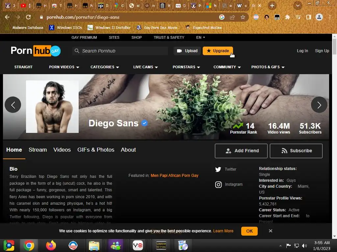Open the Instagram social link
This screenshot has height=252, width=337.
(x=229, y=184)
